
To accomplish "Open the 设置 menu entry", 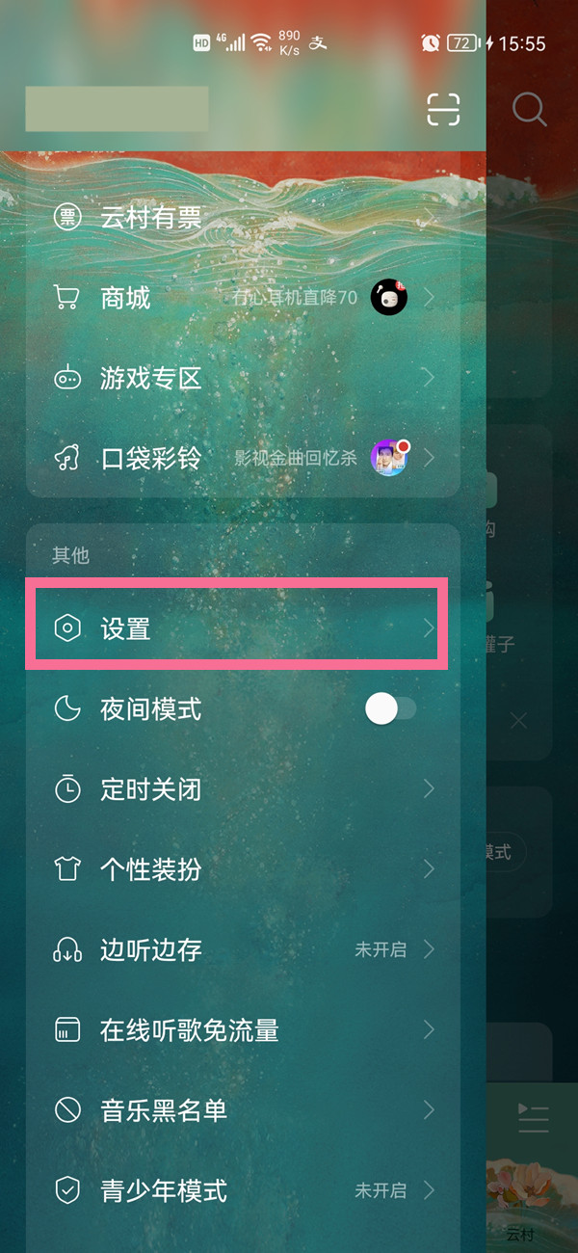I will [237, 629].
